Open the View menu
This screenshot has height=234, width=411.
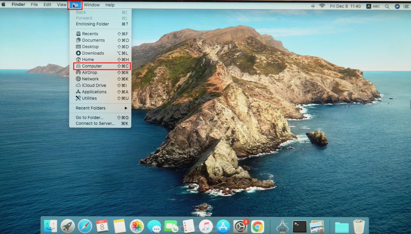(62, 5)
